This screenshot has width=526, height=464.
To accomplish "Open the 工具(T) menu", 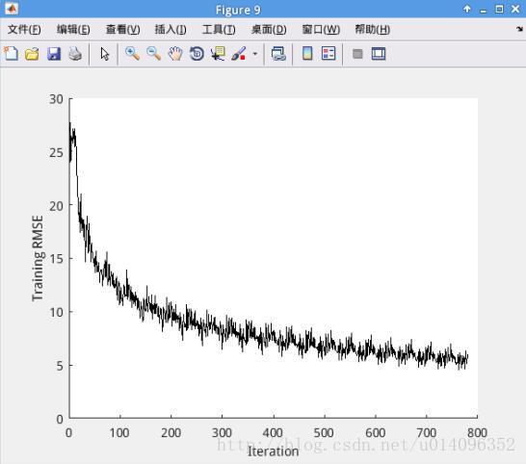I will [219, 30].
